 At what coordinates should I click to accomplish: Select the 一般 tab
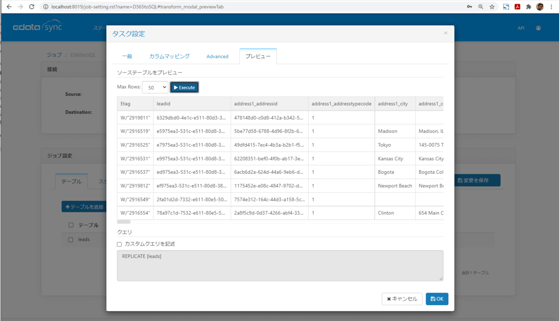[127, 56]
